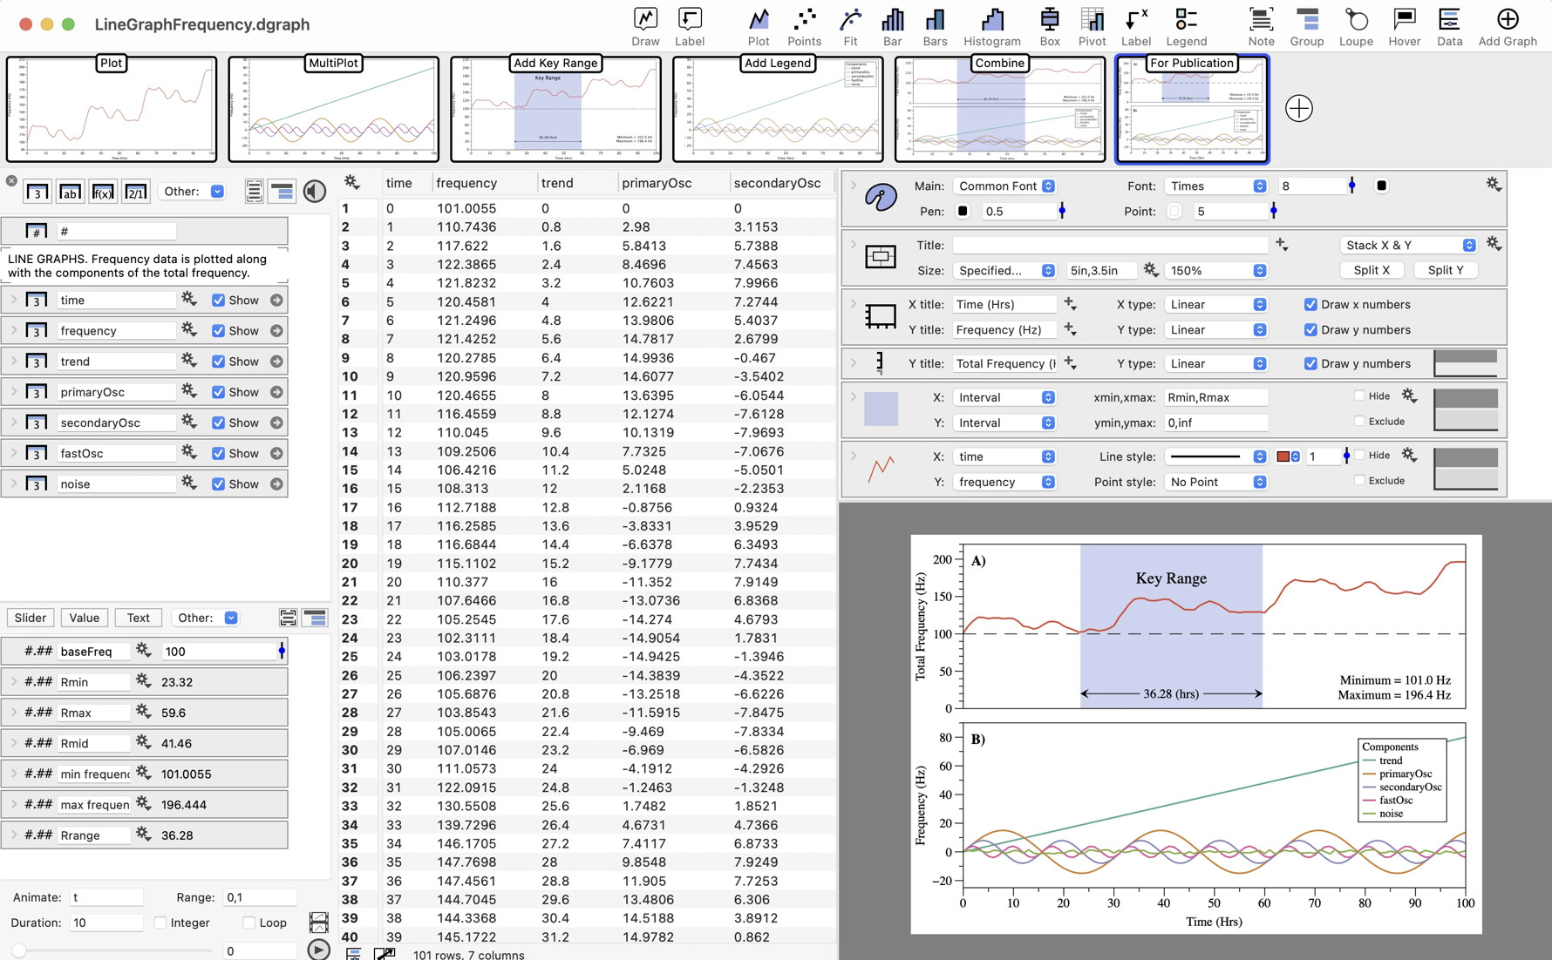Viewport: 1552px width, 960px height.
Task: Click the data table gear icon
Action: [x=352, y=182]
